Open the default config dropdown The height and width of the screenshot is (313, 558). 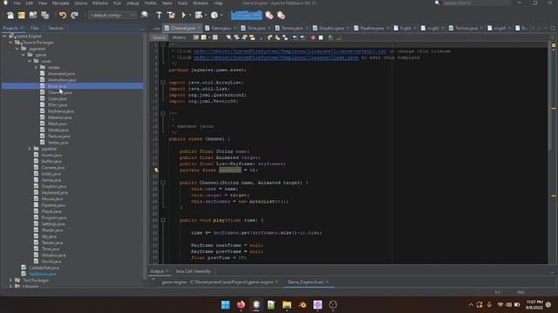(112, 16)
